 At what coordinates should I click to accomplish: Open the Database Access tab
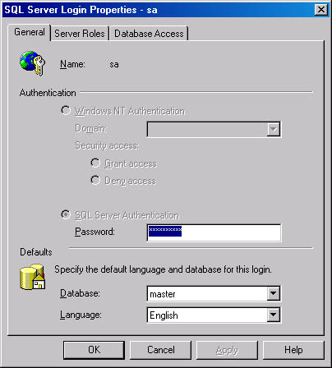(149, 34)
